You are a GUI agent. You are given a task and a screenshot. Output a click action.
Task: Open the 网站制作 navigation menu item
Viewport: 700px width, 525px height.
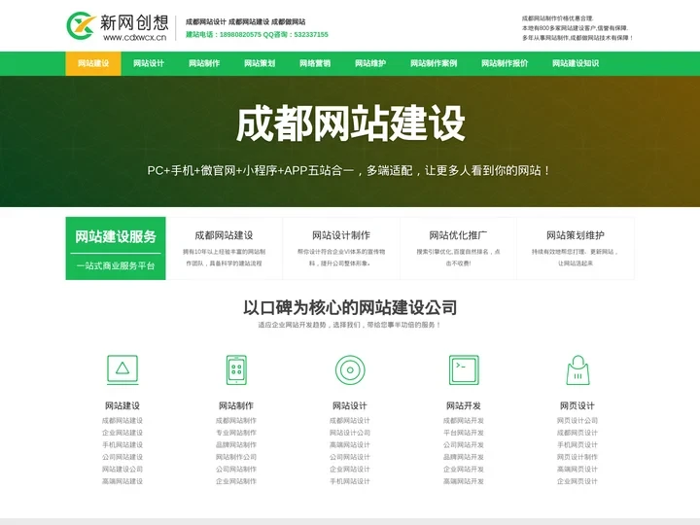click(x=204, y=63)
